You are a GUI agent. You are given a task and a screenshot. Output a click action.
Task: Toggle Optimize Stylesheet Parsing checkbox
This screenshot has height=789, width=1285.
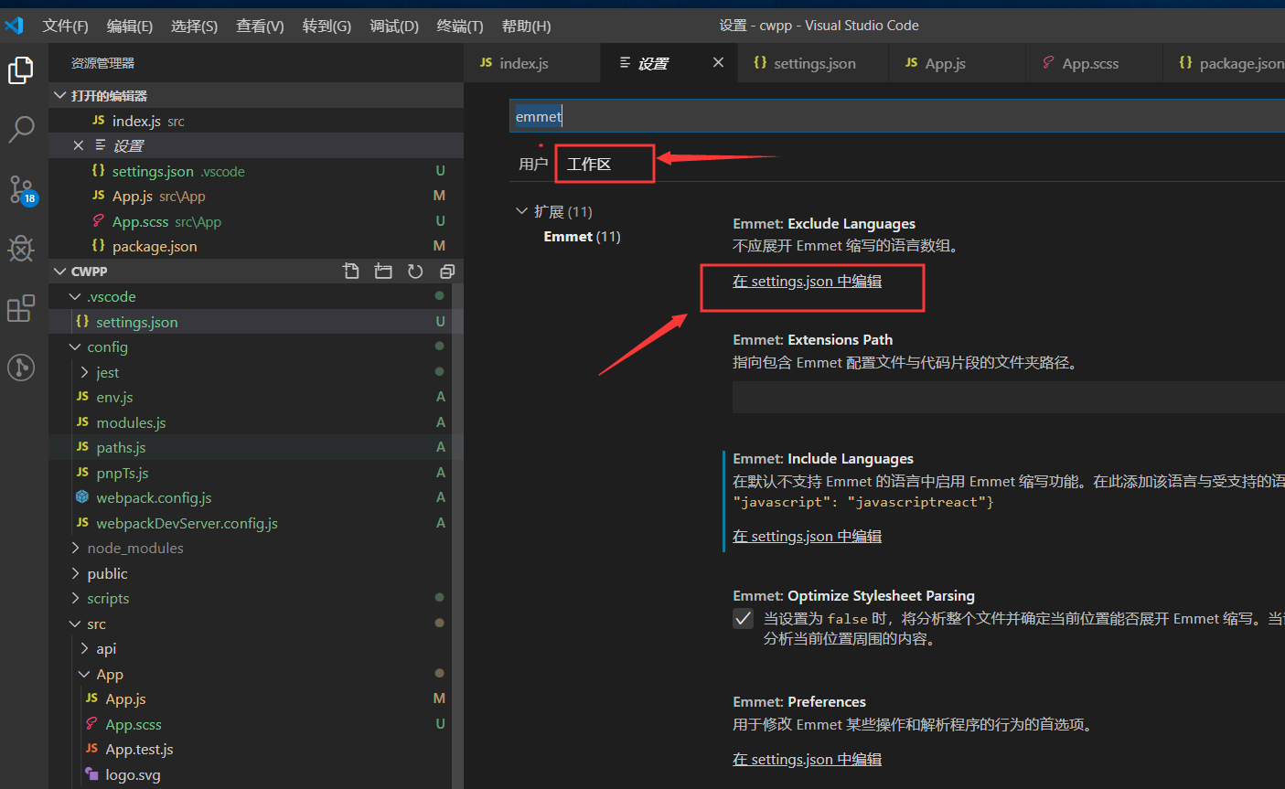(x=744, y=619)
